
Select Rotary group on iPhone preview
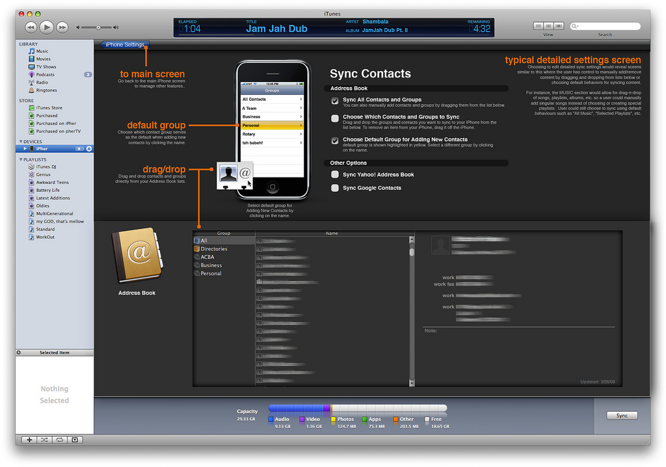click(272, 134)
